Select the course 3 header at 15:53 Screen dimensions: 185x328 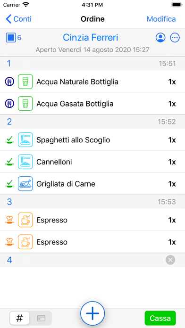[x=92, y=202]
